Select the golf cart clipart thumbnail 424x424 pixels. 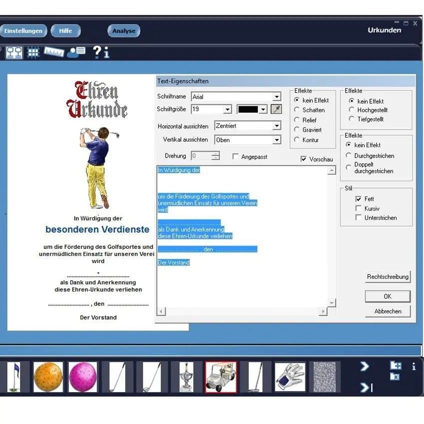coord(220,377)
